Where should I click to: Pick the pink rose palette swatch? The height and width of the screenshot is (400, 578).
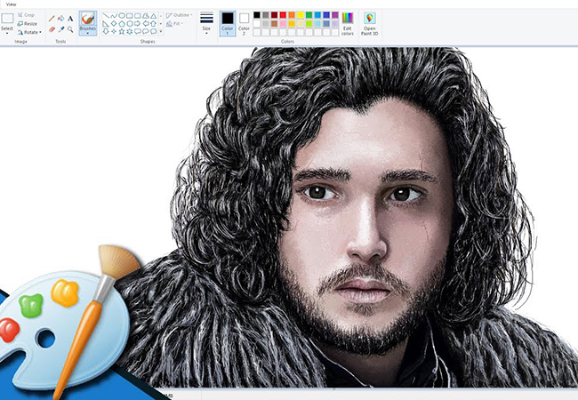click(x=283, y=24)
